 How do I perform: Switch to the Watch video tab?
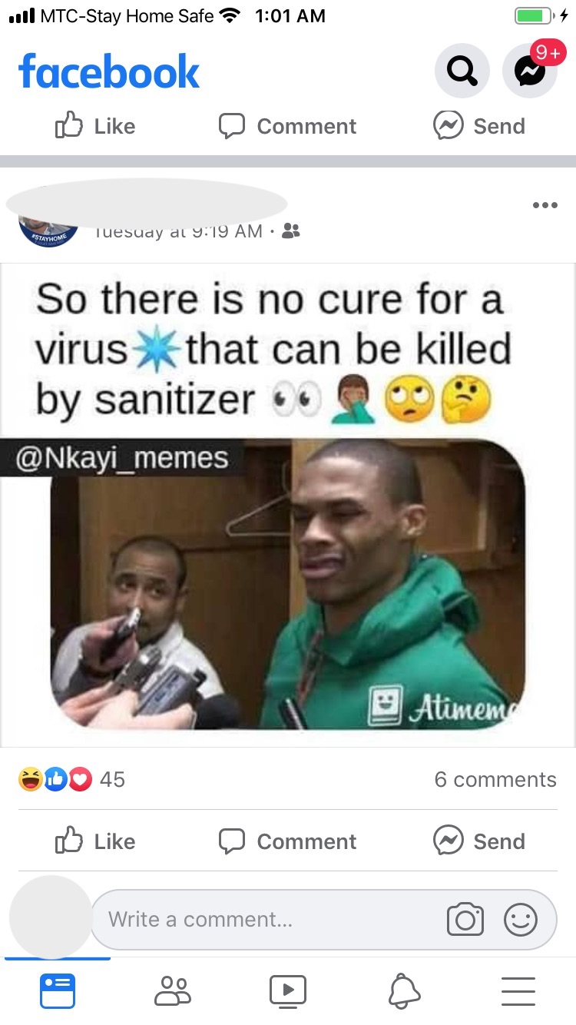[x=288, y=990]
